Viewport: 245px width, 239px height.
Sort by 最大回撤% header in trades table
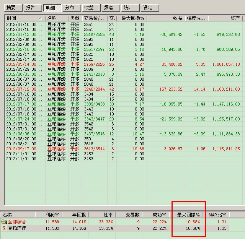pos(132,18)
